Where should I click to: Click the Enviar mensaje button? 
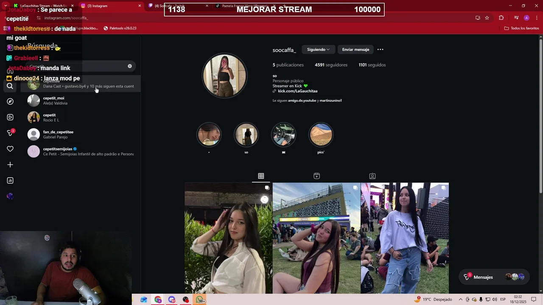pyautogui.click(x=355, y=50)
